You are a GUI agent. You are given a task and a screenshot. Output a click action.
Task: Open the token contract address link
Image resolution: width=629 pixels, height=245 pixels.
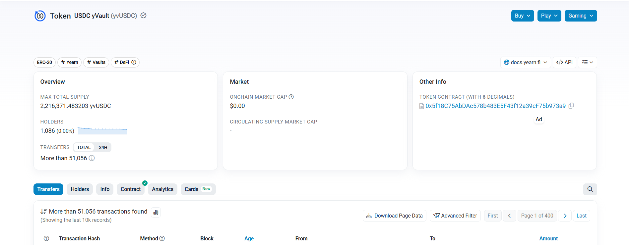point(495,106)
